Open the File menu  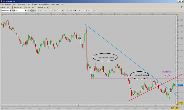pos(3,4)
